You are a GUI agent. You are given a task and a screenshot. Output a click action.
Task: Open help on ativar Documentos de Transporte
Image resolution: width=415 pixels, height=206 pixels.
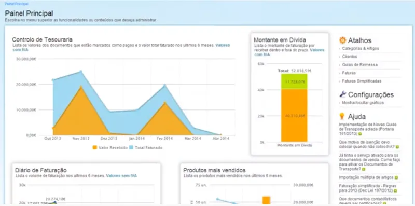tap(369, 162)
